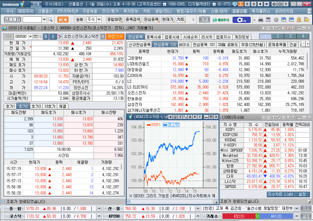This screenshot has height=221, width=313.
Task: Open the 해외주식 menu
Action: click(x=25, y=11)
